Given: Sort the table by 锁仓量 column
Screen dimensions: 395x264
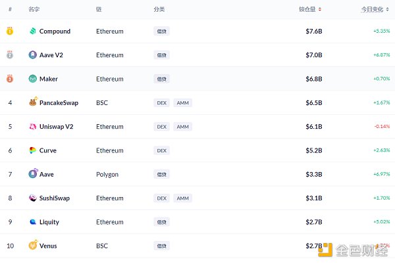Looking at the screenshot, I should pos(313,10).
